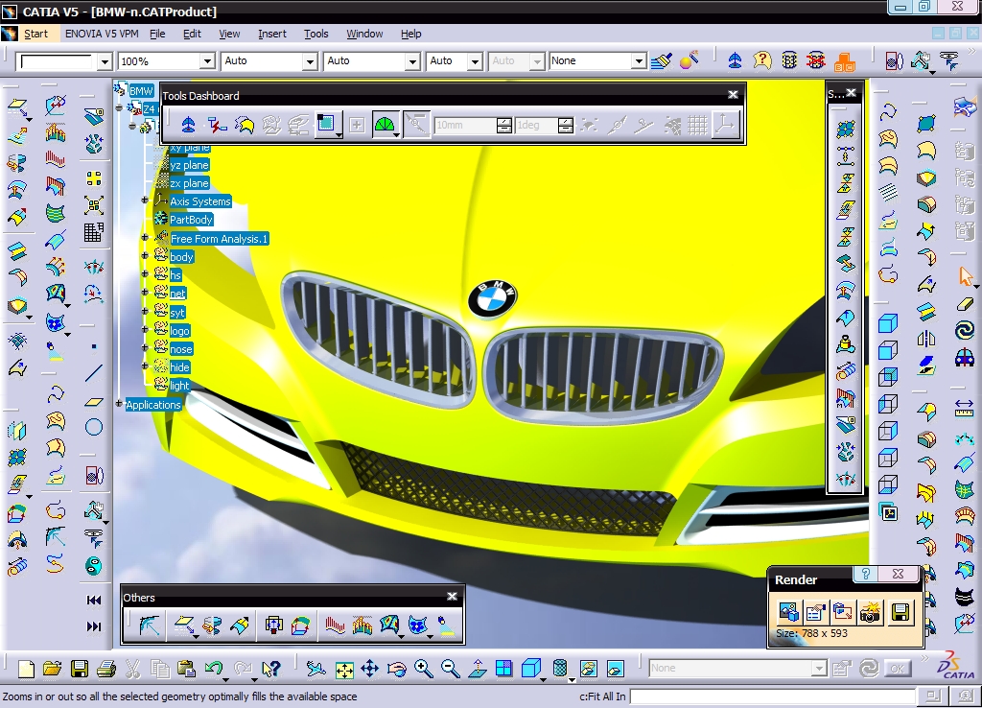Click the Hide/Show icon in bottom toolbar
This screenshot has width=982, height=708.
588,669
